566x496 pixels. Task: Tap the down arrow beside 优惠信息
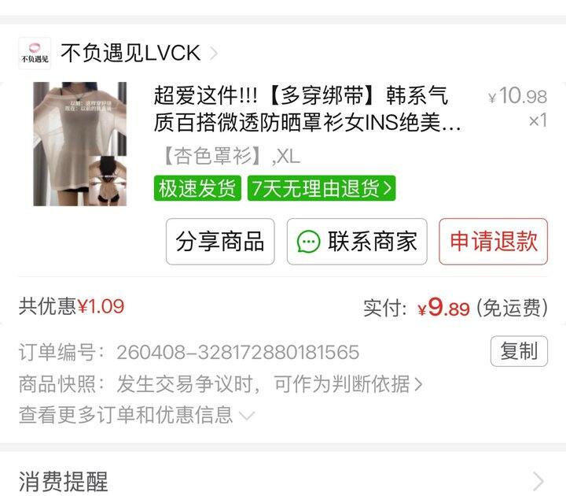pyautogui.click(x=248, y=416)
